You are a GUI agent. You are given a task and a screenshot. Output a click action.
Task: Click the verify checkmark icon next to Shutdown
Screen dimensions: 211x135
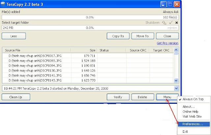tap(171, 23)
